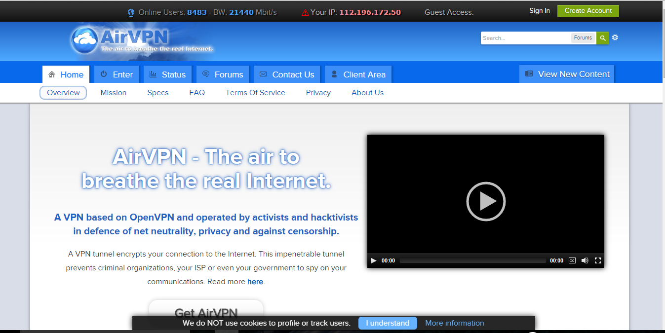This screenshot has height=333, width=665.
Task: Click the video progress bar
Action: 473,260
